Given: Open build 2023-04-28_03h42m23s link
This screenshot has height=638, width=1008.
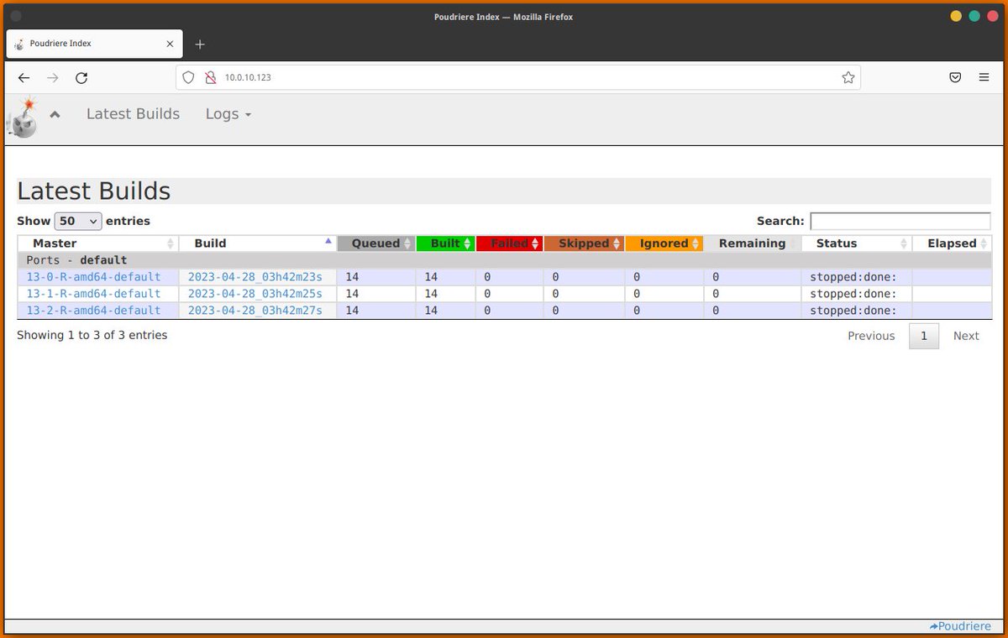Looking at the screenshot, I should 255,277.
